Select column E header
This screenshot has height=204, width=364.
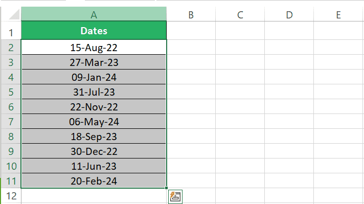339,14
